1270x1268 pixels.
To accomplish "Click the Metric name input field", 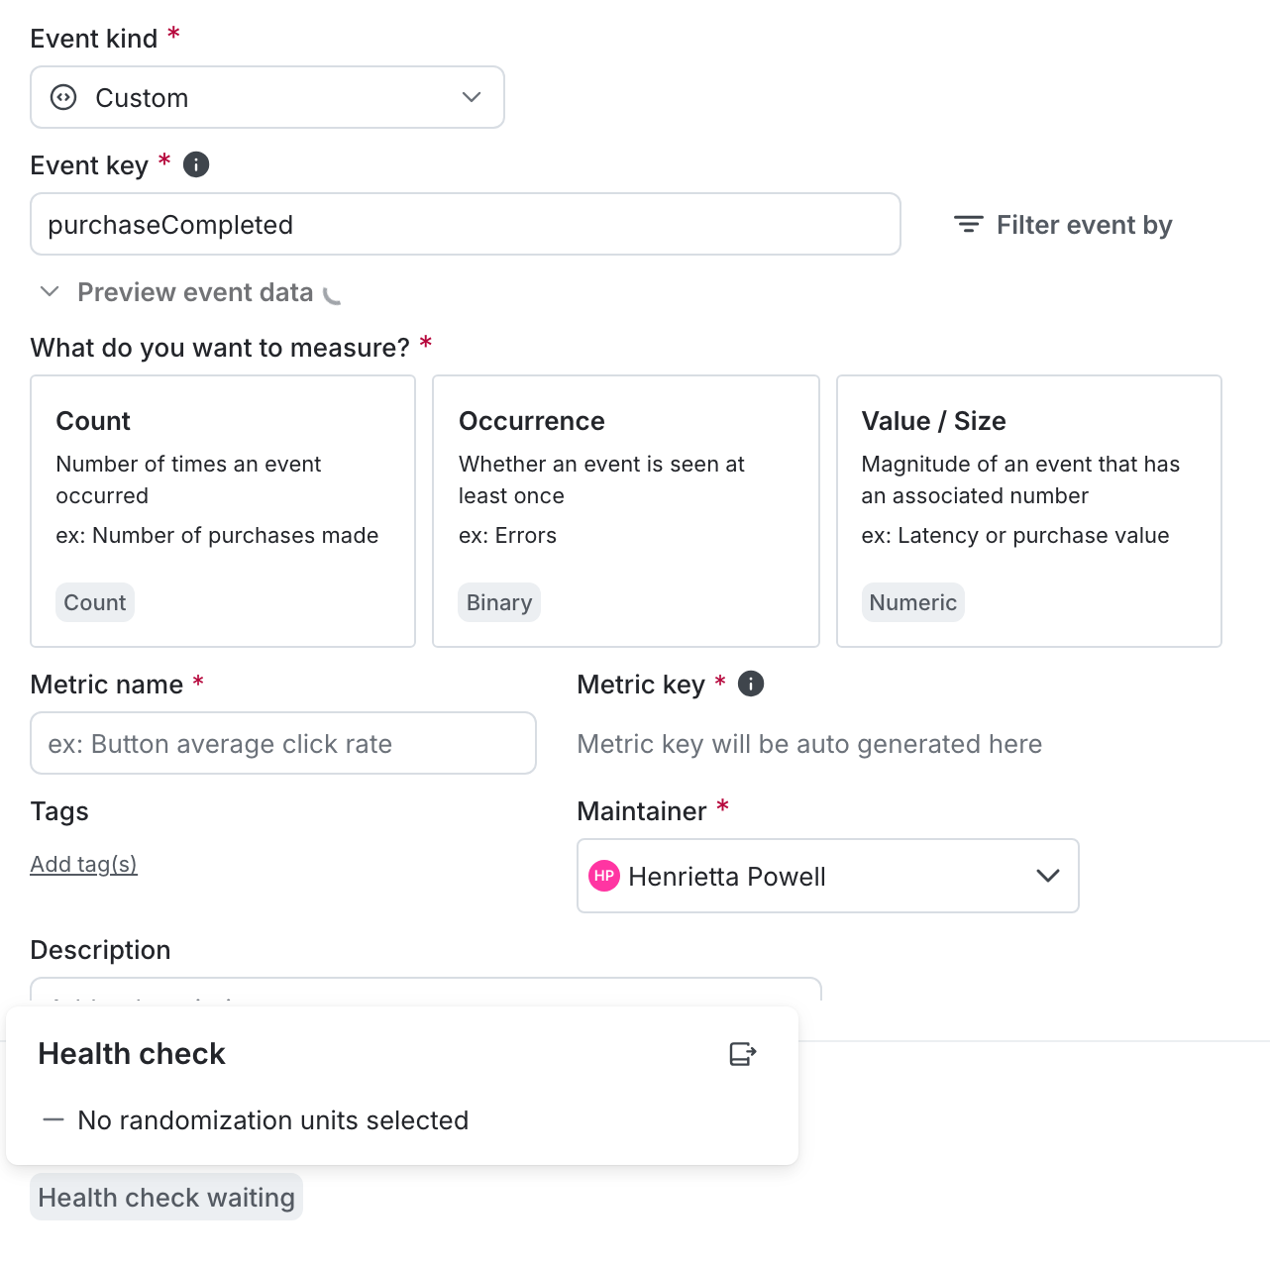I will pyautogui.click(x=282, y=743).
